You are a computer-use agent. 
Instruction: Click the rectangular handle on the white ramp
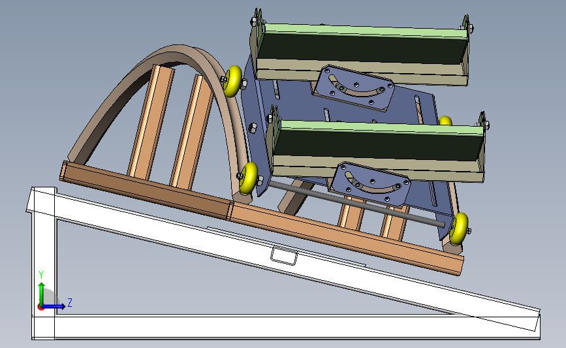284,255
